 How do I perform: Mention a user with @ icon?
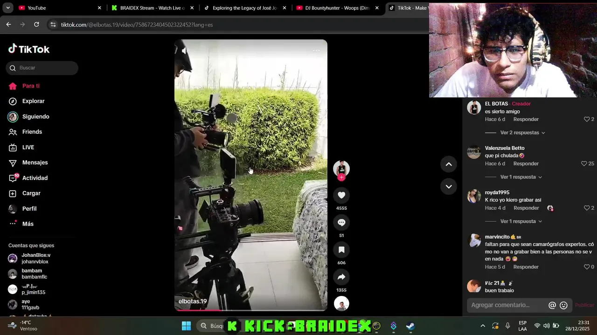[552, 305]
